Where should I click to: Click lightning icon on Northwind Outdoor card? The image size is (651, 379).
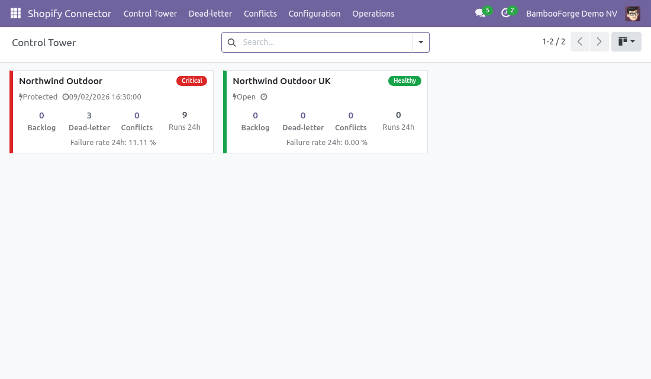coord(21,97)
